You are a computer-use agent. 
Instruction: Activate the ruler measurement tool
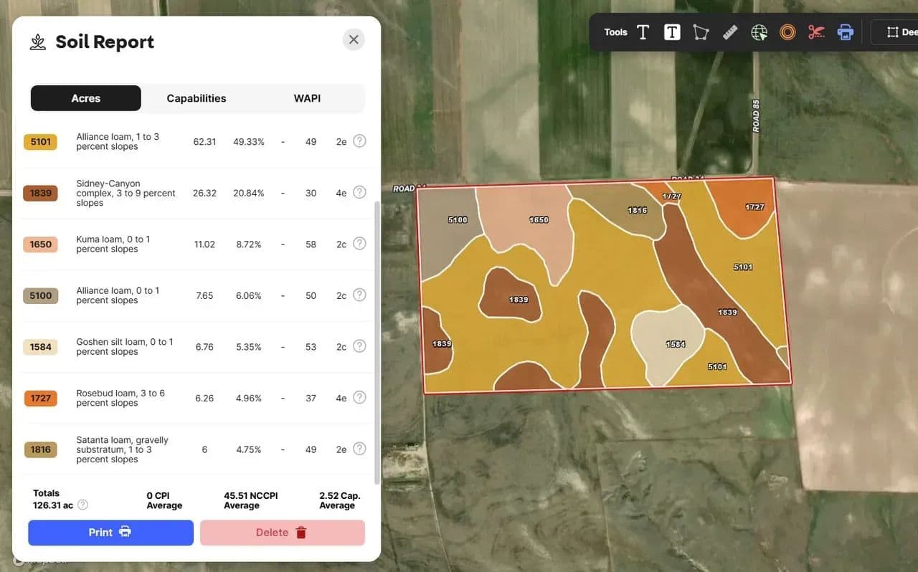pos(730,32)
